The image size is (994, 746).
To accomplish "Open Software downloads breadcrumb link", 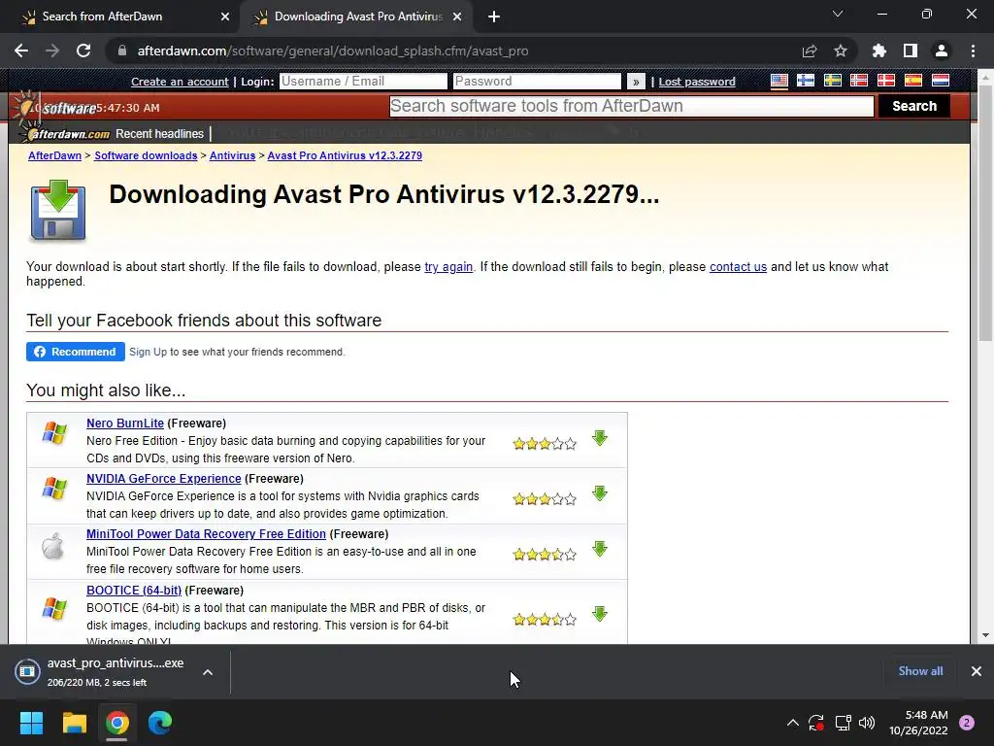I will [x=146, y=155].
